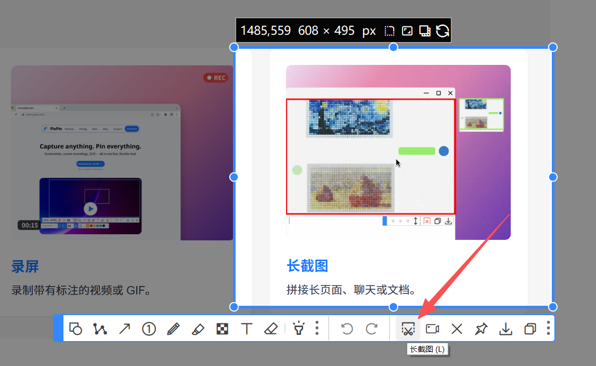Select the eraser tool
This screenshot has height=366, width=596.
tap(270, 328)
